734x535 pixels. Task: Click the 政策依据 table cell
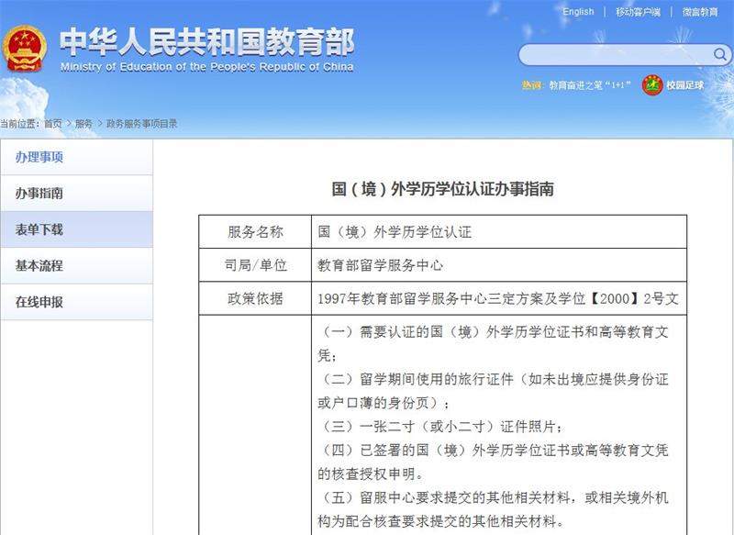point(255,298)
